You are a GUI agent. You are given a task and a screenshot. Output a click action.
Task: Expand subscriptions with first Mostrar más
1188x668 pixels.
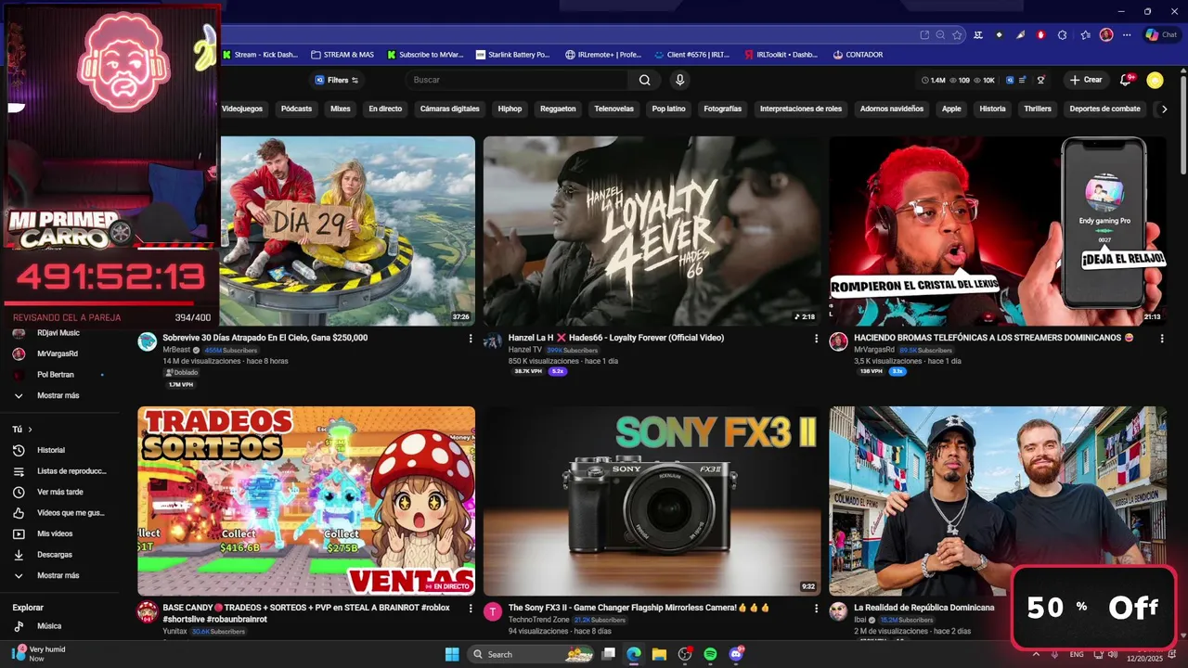[59, 395]
